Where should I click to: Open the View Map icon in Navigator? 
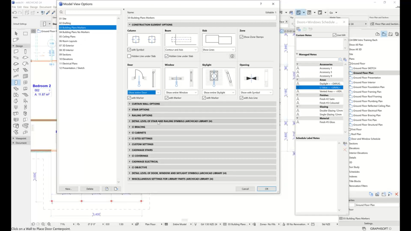click(x=384, y=34)
